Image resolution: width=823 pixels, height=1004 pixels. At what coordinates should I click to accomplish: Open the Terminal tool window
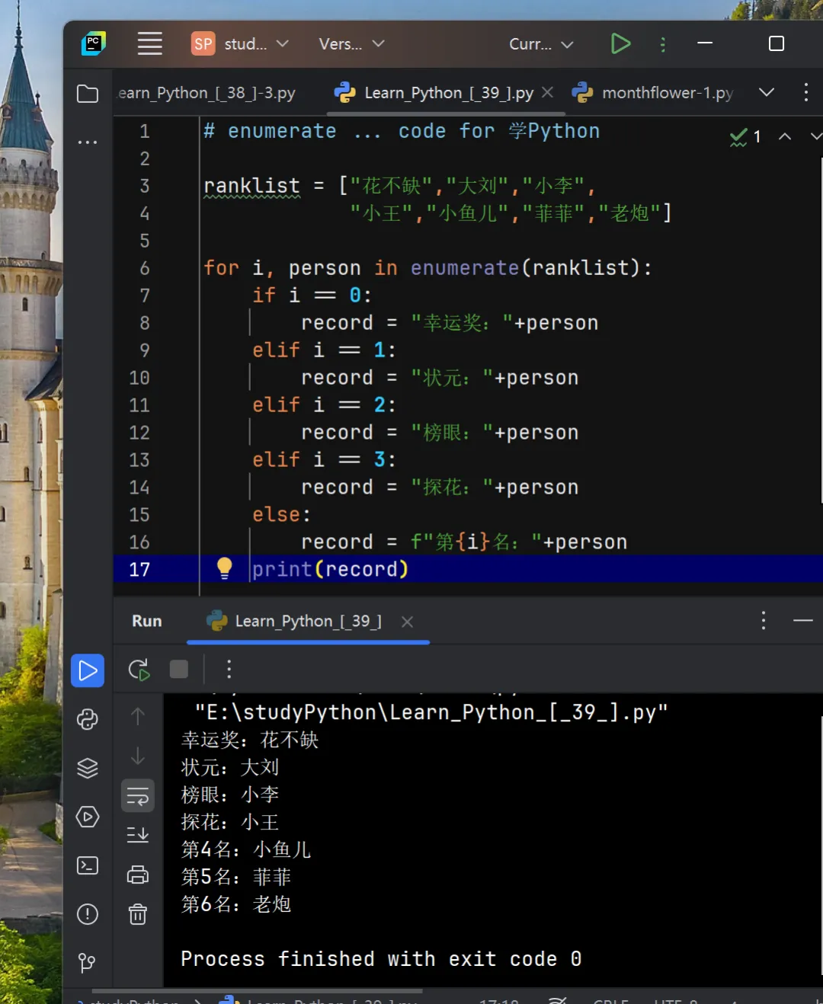88,865
